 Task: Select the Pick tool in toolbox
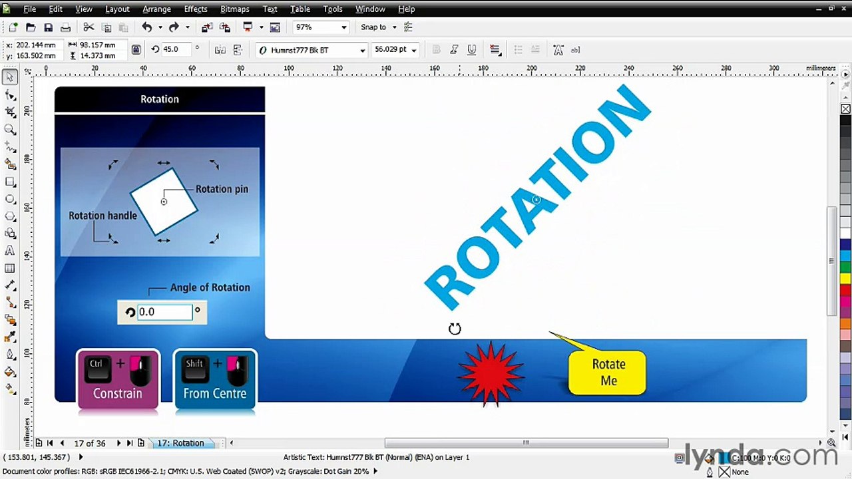[10, 78]
